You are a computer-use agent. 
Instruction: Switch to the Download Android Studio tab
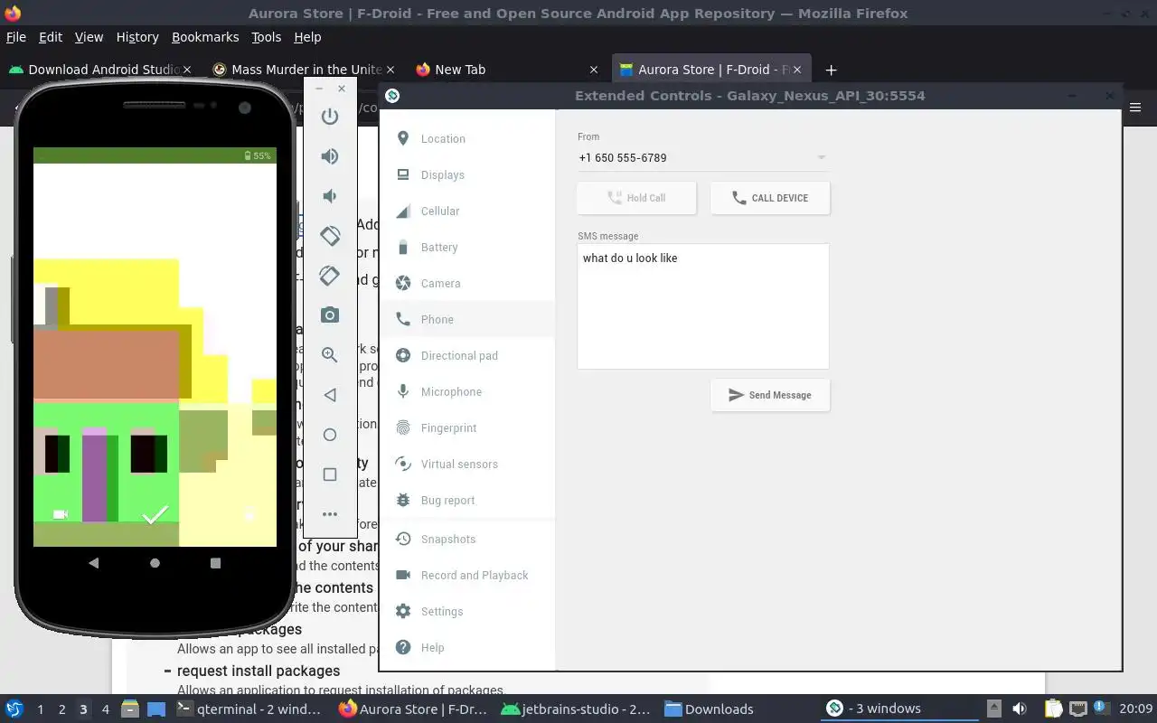[99, 70]
